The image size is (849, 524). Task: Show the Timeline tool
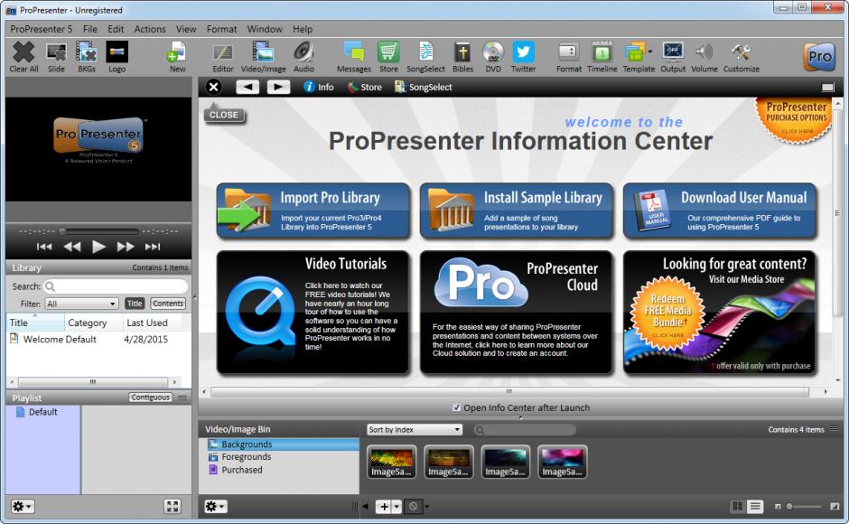coord(602,57)
